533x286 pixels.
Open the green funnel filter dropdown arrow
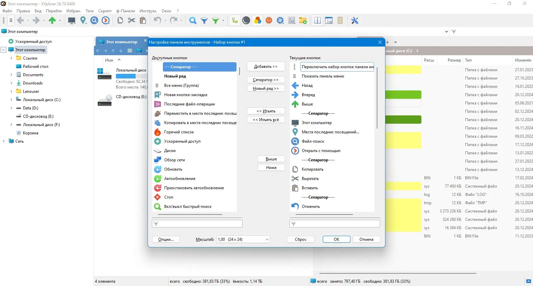tap(223, 21)
